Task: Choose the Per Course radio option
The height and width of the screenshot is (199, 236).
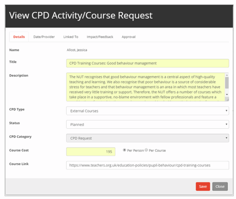Action: 146,150
